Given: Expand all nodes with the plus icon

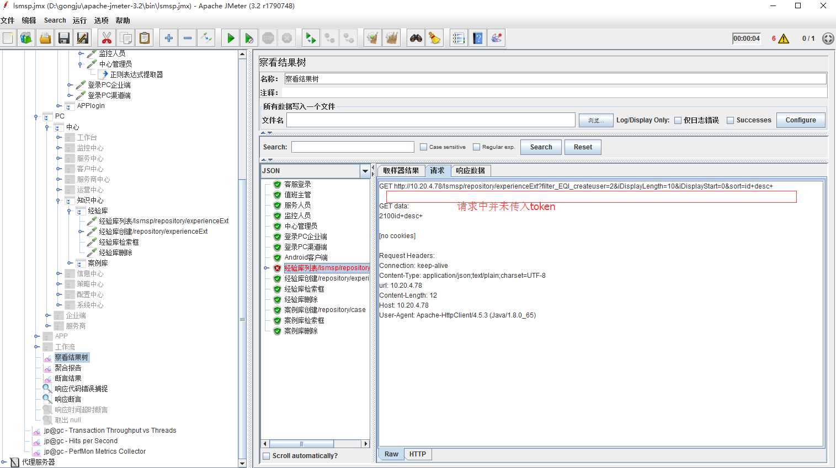Looking at the screenshot, I should [169, 38].
